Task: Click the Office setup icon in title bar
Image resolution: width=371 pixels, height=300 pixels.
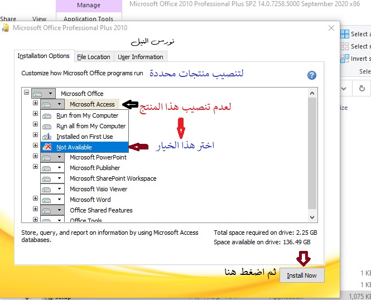Action: pos(6,27)
